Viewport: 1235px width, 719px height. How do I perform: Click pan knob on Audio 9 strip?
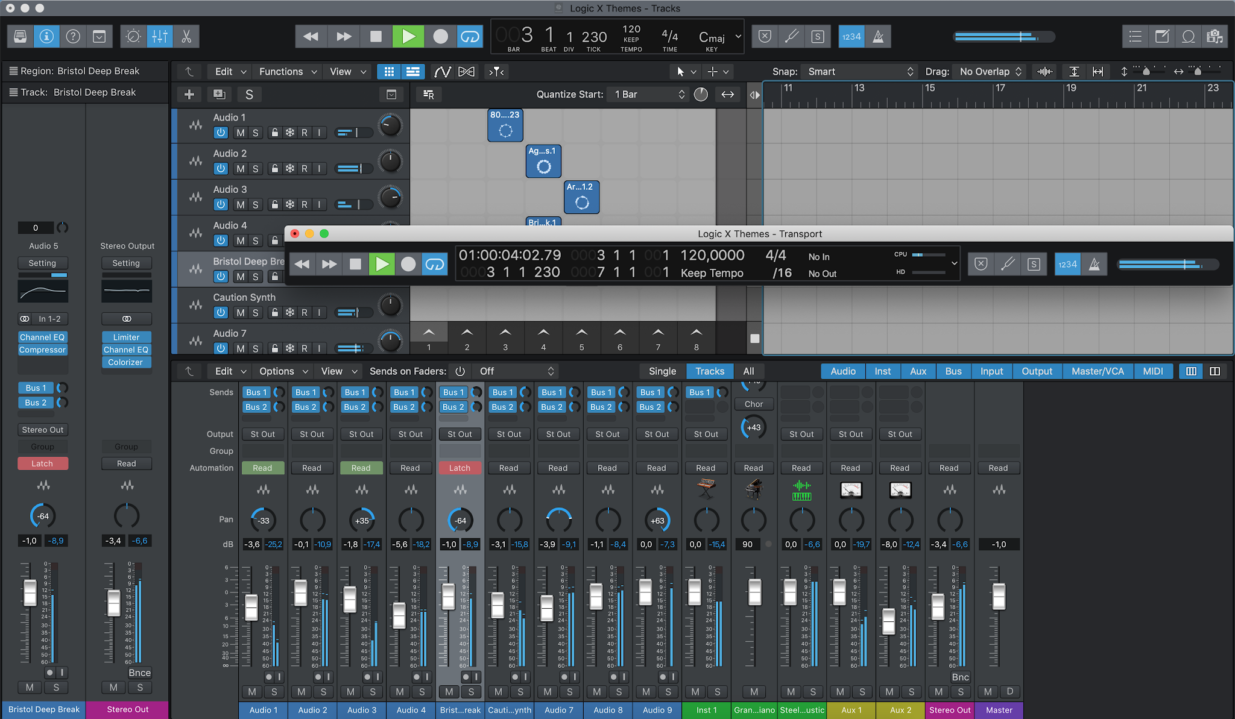657,521
